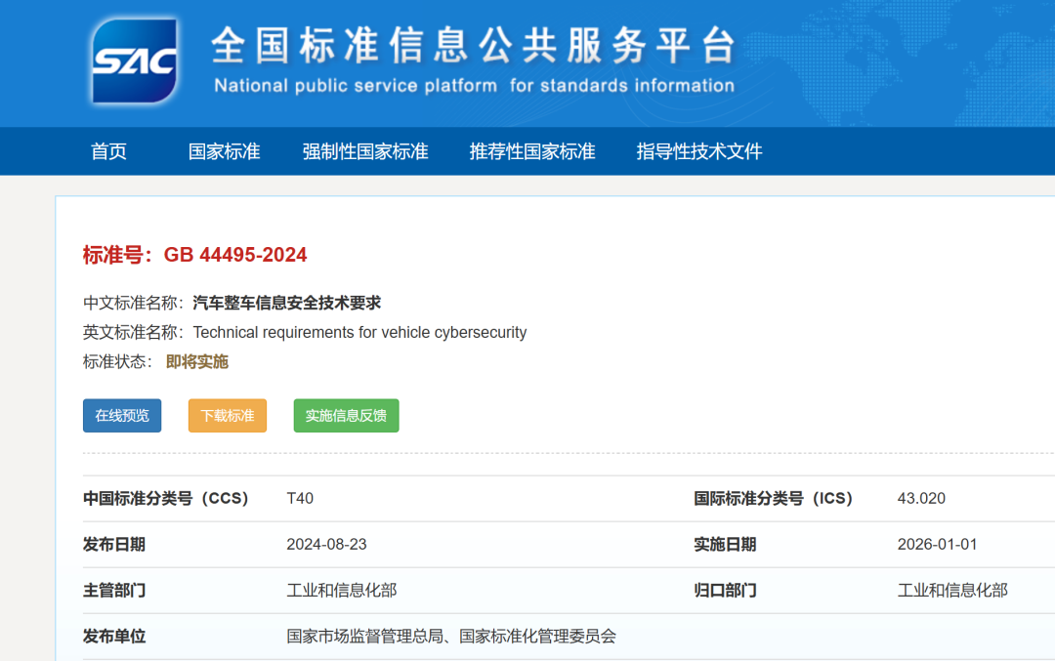
Task: Click the 发布单位 label
Action: [x=114, y=637]
